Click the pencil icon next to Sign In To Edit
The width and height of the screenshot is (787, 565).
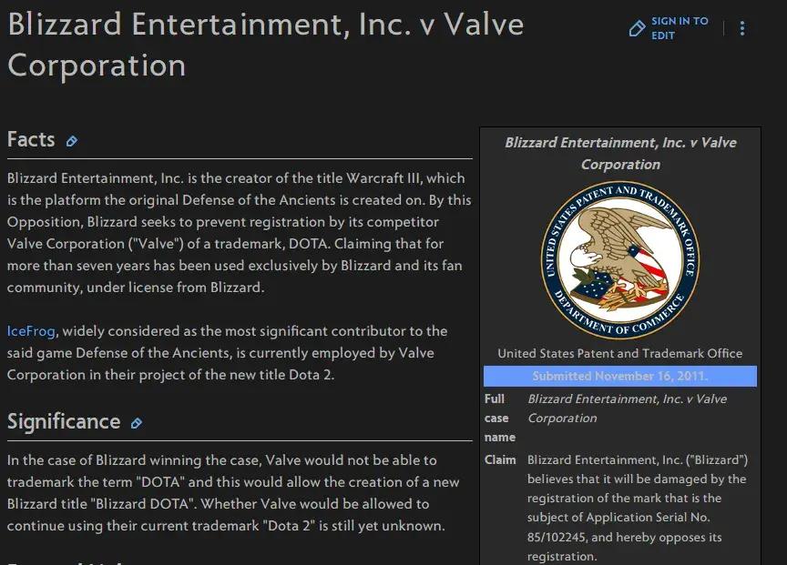[638, 29]
